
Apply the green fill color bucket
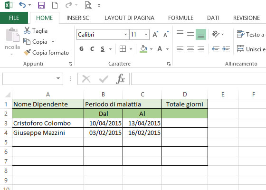point(143,49)
